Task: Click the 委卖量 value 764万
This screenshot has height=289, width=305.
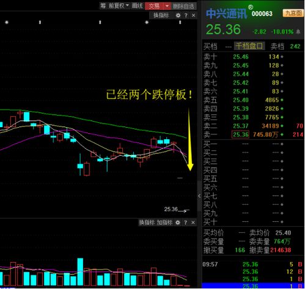Action: (282, 241)
